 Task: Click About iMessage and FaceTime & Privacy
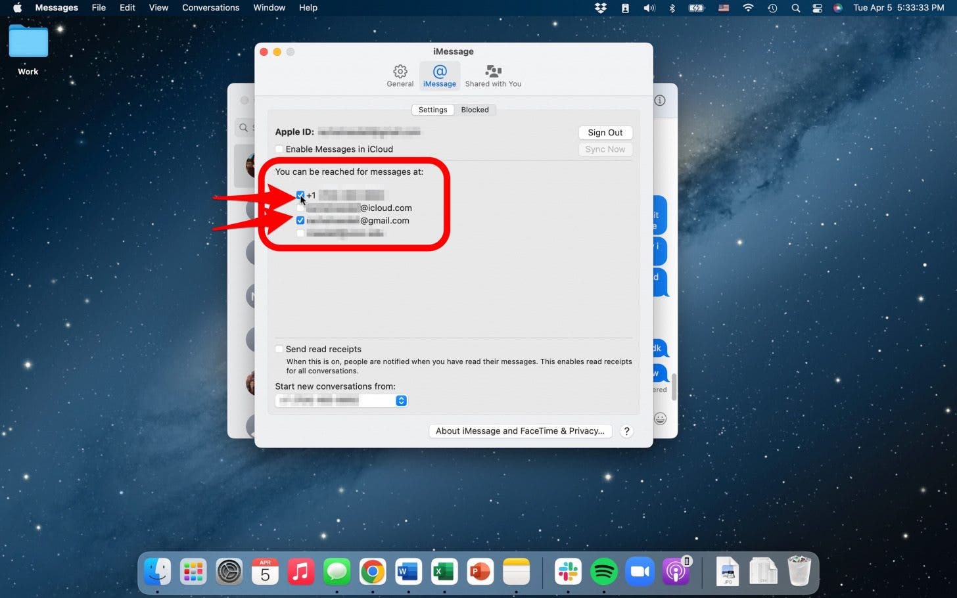coord(520,431)
